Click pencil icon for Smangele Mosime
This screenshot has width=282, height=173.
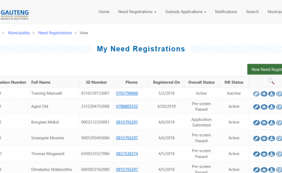(x=256, y=138)
